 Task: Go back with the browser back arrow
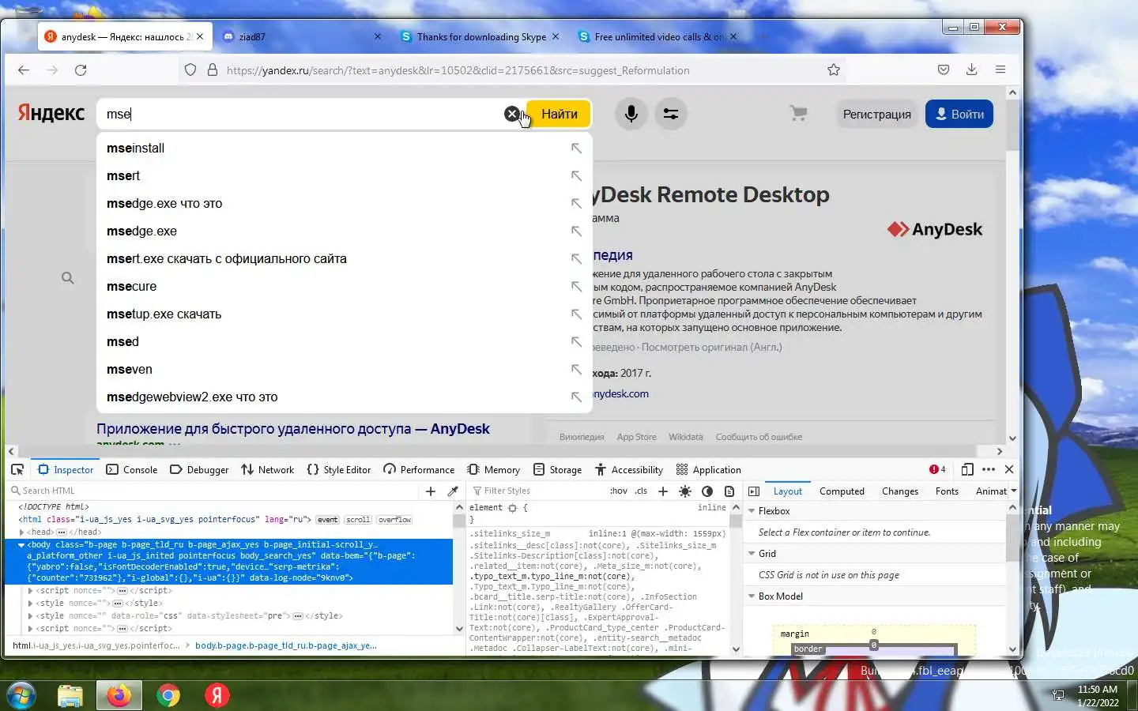click(x=24, y=70)
